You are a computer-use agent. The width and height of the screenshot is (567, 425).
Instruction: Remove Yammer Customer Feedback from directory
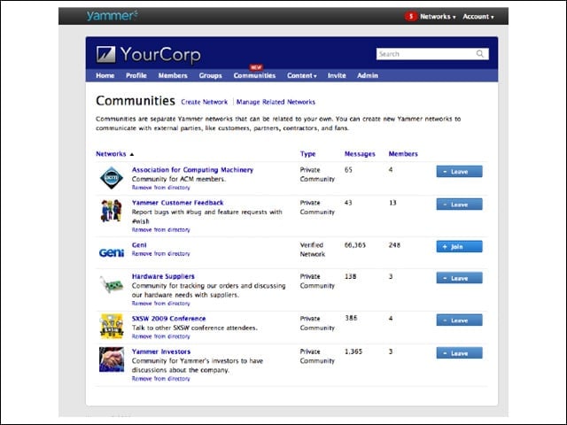(161, 230)
